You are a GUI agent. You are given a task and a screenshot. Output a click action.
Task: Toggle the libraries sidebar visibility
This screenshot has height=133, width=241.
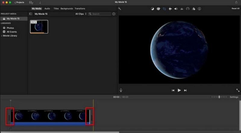pyautogui.click(x=30, y=14)
